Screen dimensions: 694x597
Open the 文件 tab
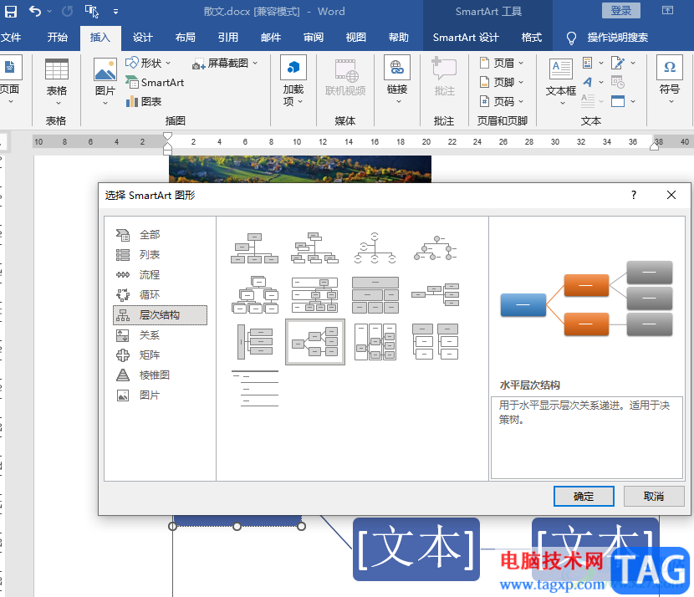pyautogui.click(x=11, y=38)
